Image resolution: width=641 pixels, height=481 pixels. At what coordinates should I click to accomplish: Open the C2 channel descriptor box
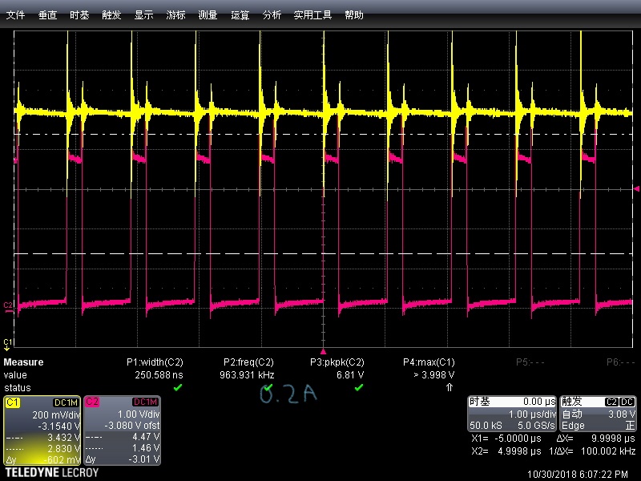[123, 430]
